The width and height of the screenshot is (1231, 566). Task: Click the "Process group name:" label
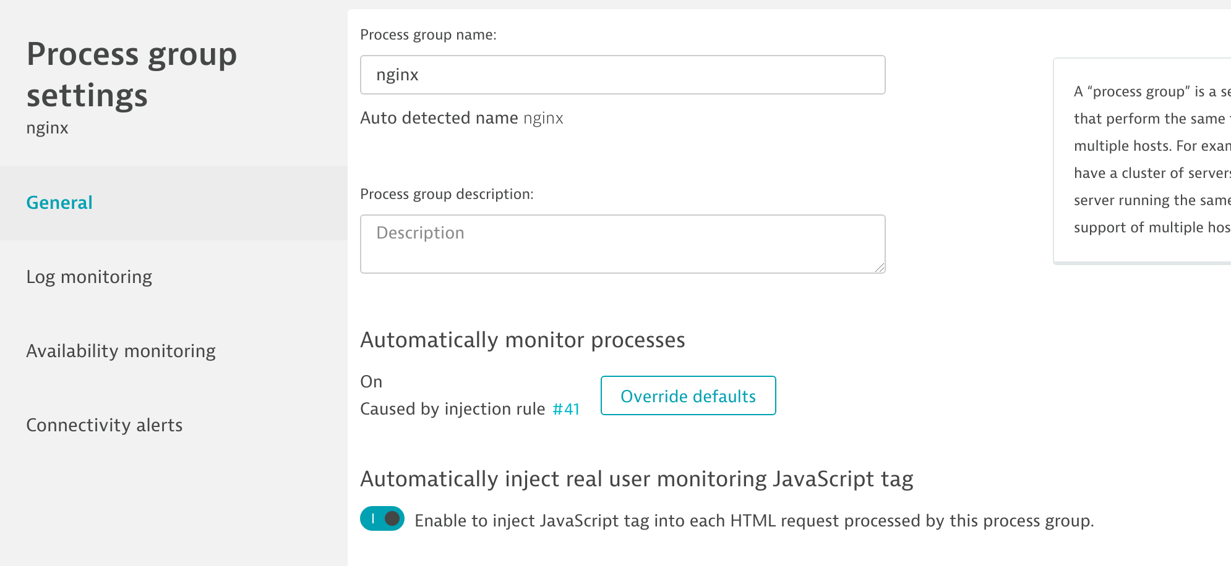(x=428, y=35)
